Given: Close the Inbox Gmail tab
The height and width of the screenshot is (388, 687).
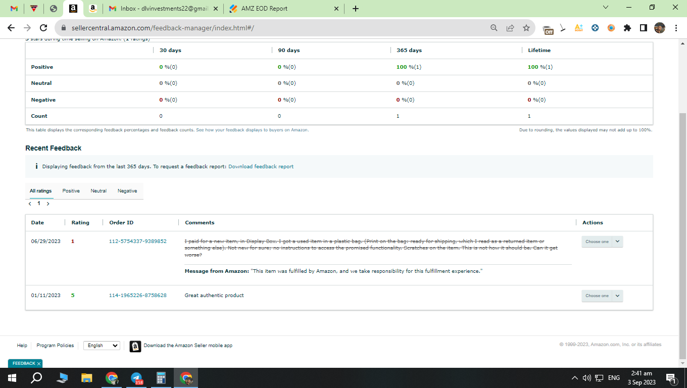Looking at the screenshot, I should tap(215, 9).
